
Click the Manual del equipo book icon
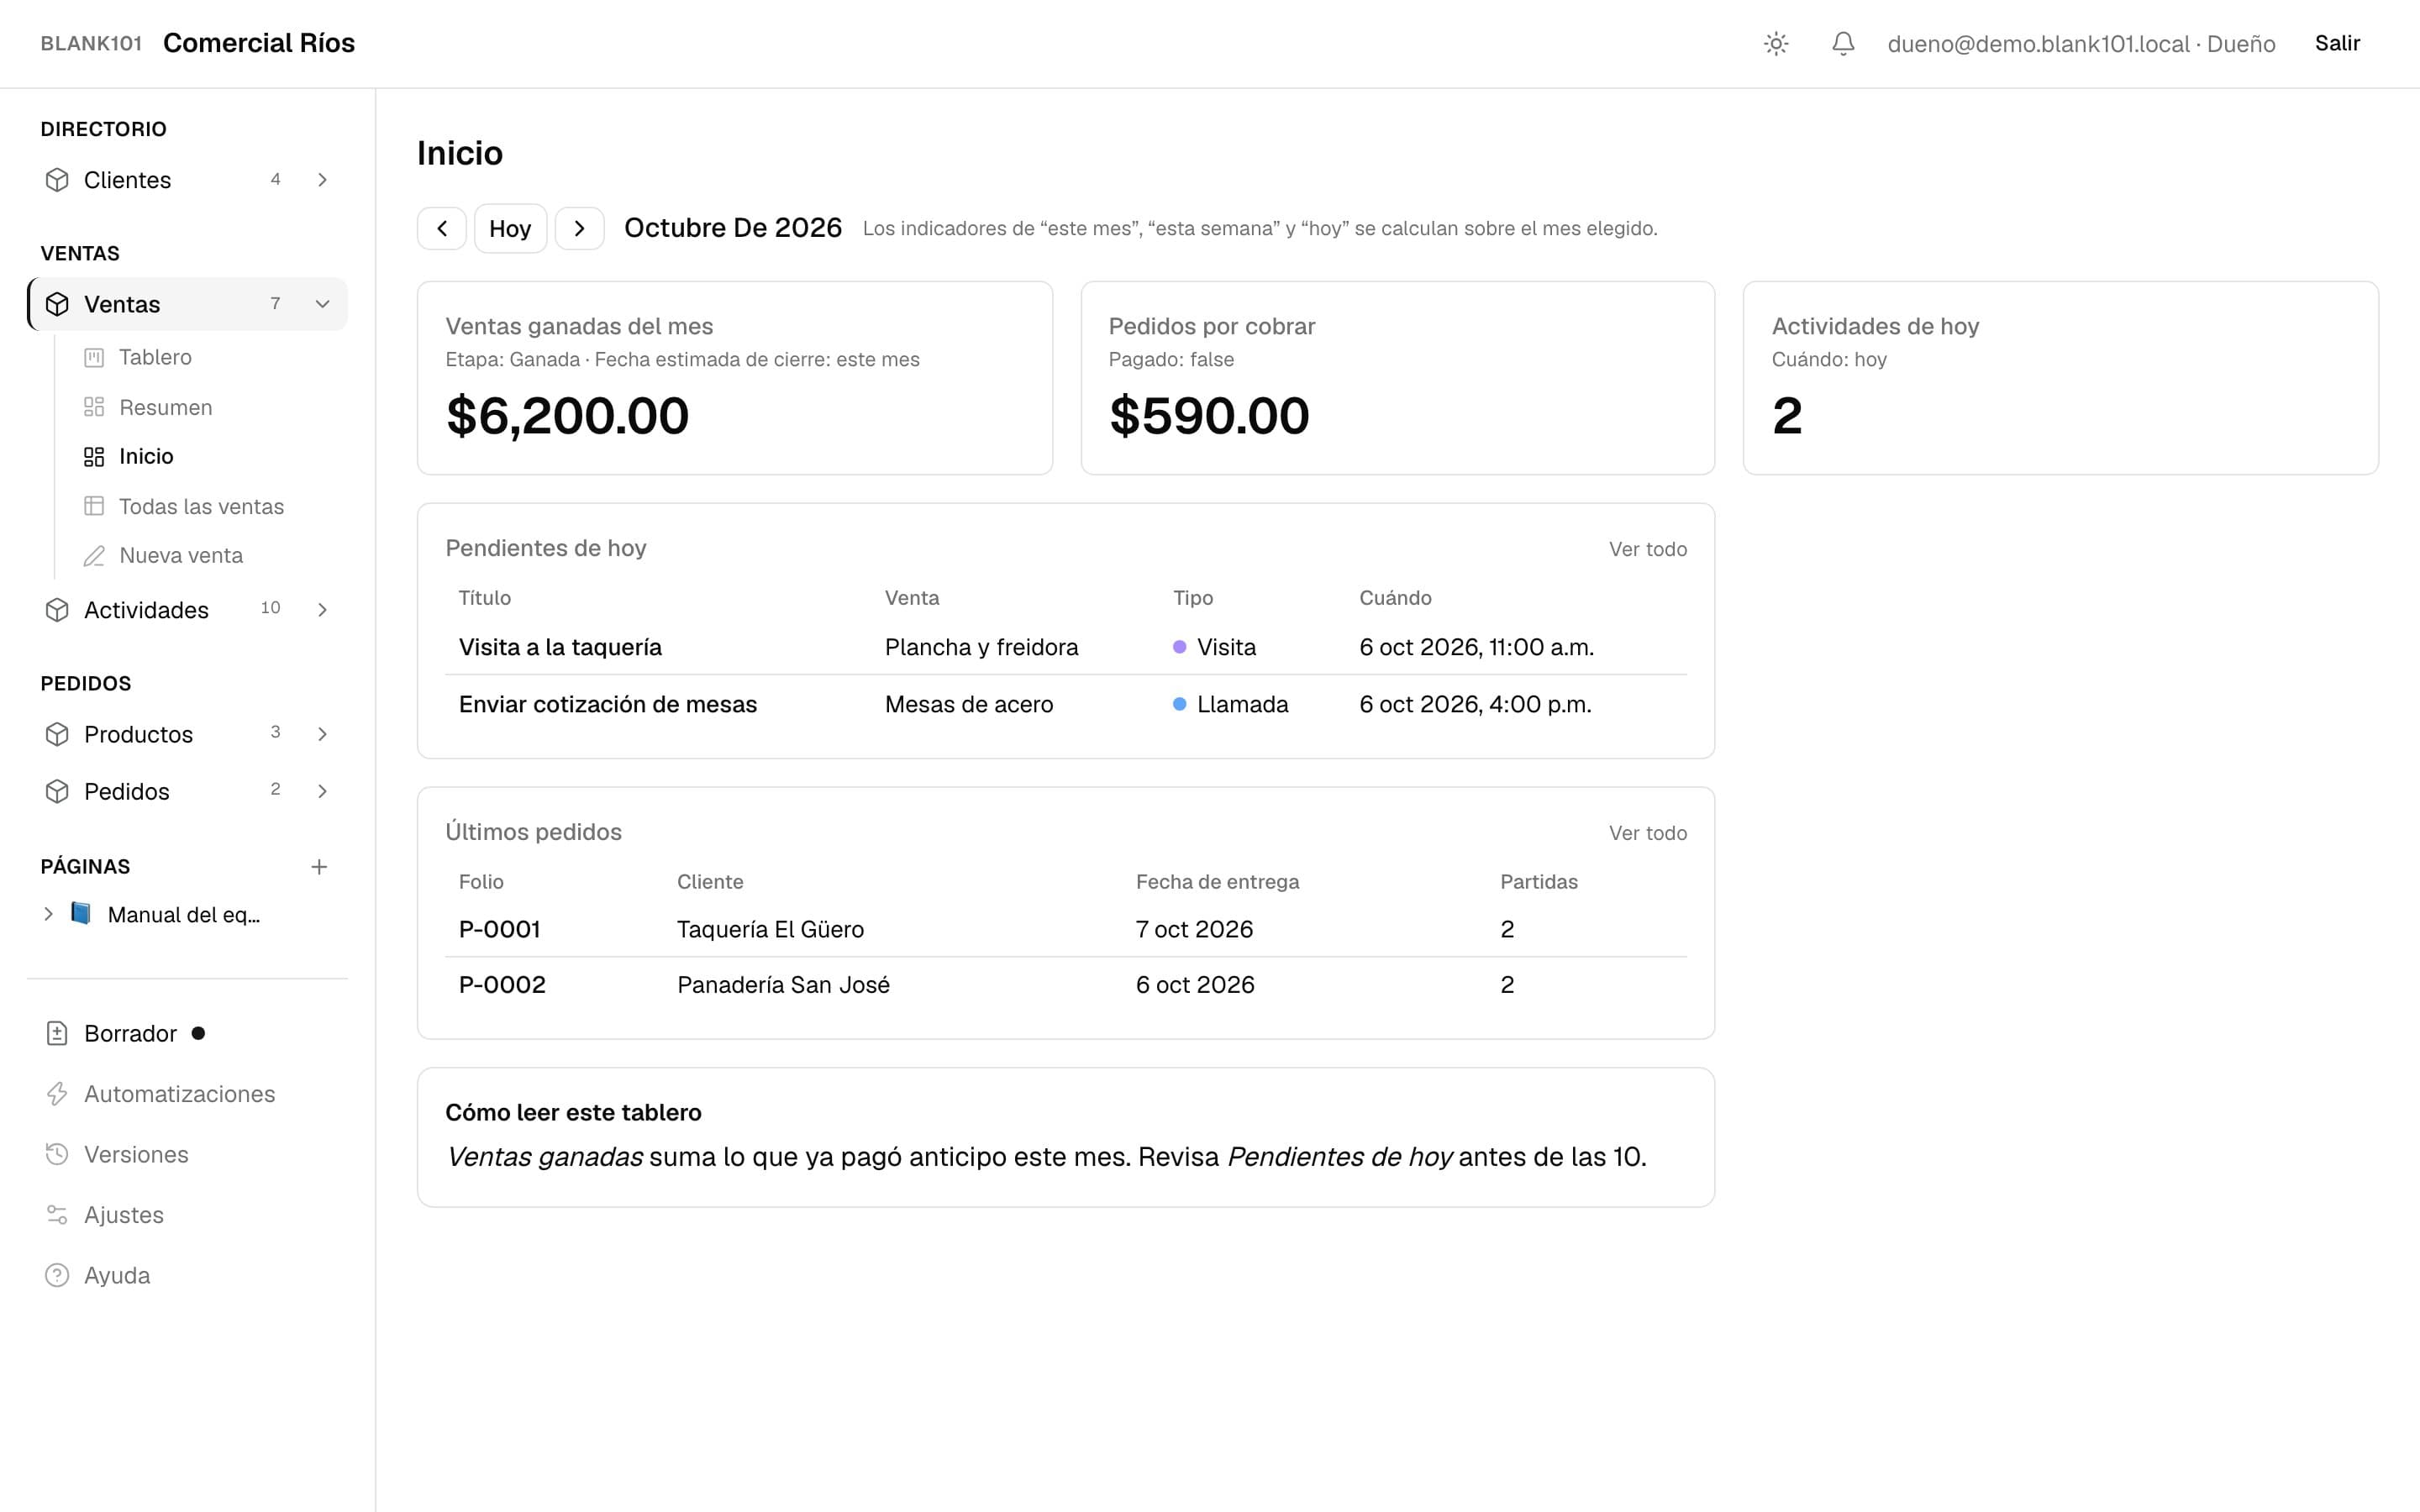pyautogui.click(x=81, y=913)
